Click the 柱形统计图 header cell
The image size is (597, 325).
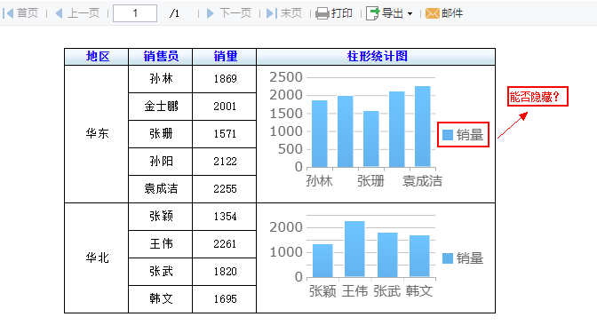tap(376, 57)
